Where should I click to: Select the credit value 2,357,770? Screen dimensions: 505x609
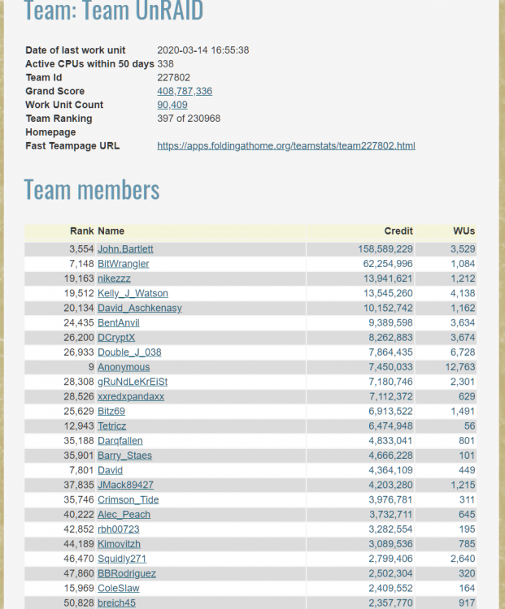click(390, 603)
